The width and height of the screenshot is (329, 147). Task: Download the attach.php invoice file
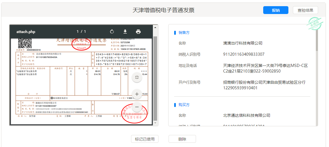[x=125, y=32]
